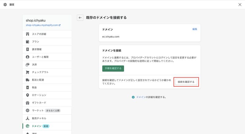Go back using the arrow button
Image resolution: width=245 pixels, height=134 pixels.
pos(80,18)
